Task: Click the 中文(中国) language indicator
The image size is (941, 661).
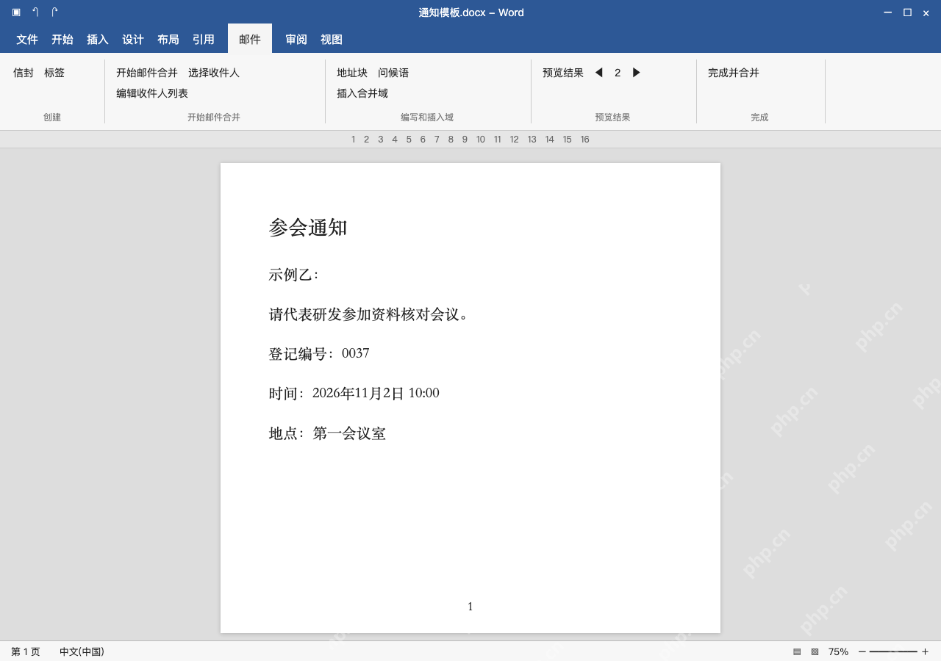Action: [82, 651]
